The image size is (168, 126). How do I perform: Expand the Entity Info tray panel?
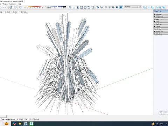161,34
